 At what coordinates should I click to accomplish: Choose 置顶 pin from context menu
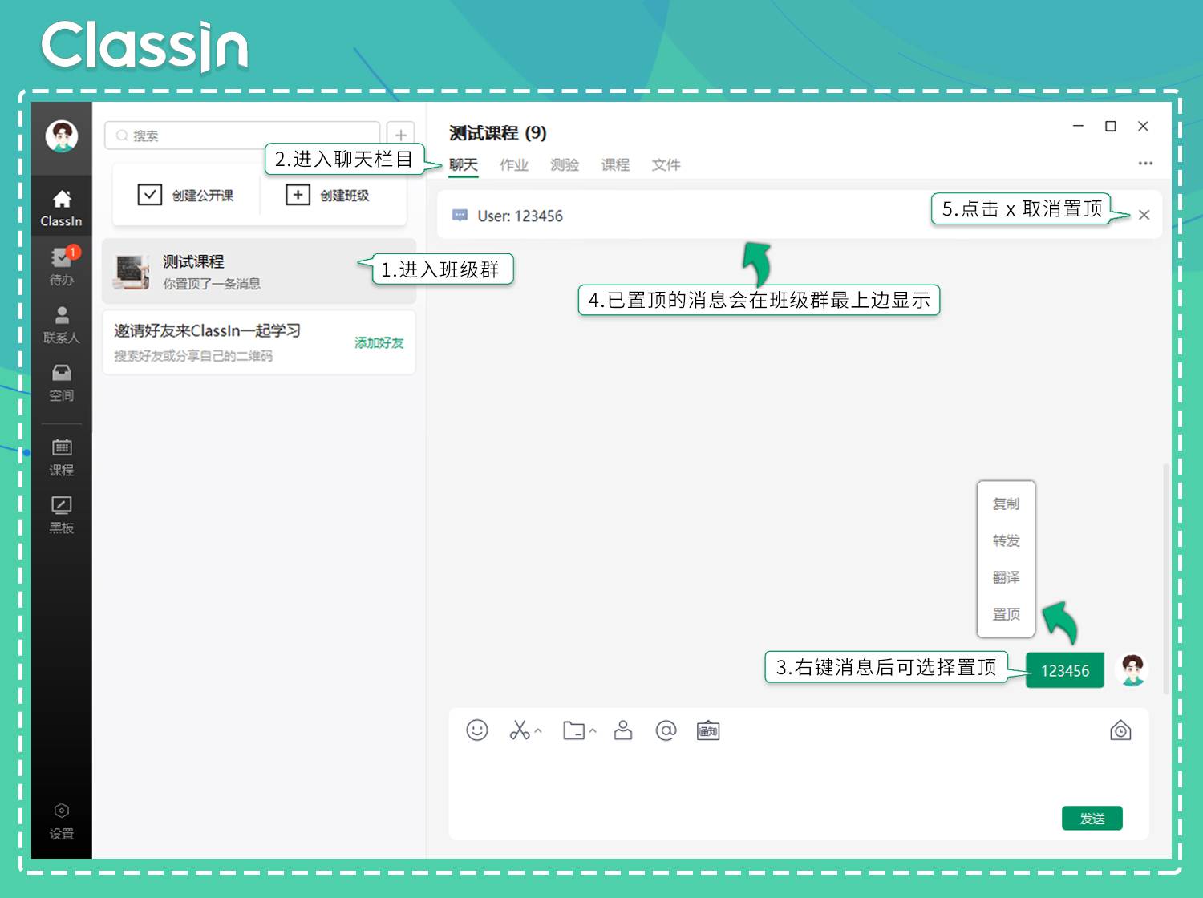point(1006,614)
